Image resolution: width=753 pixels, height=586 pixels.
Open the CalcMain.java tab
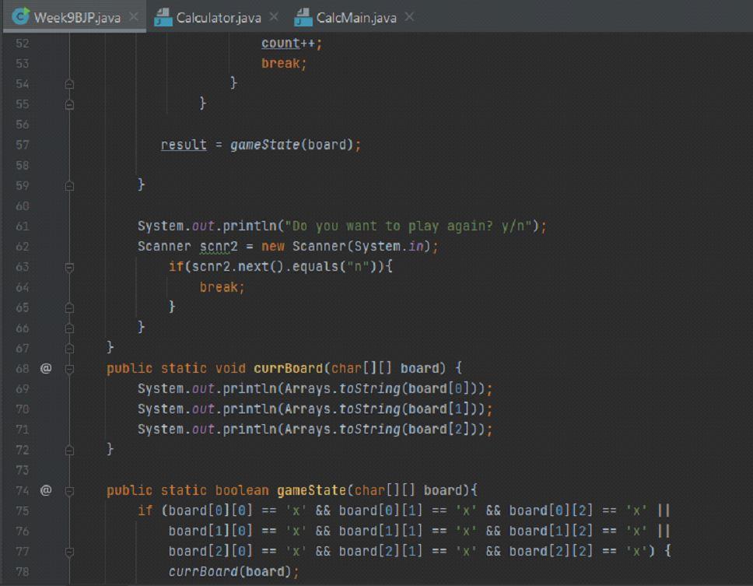(355, 18)
